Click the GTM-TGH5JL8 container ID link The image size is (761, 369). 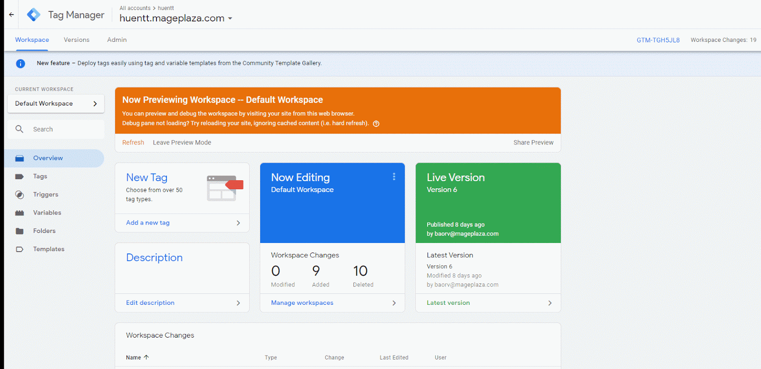tap(658, 40)
